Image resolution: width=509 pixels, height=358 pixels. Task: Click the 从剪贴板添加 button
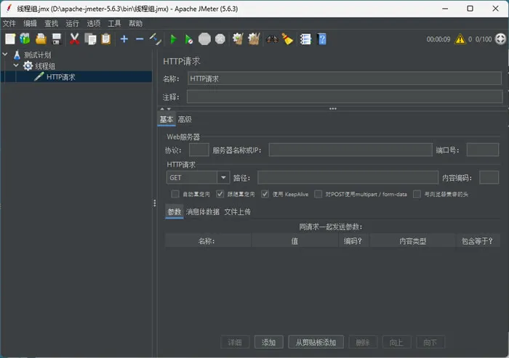coord(316,342)
